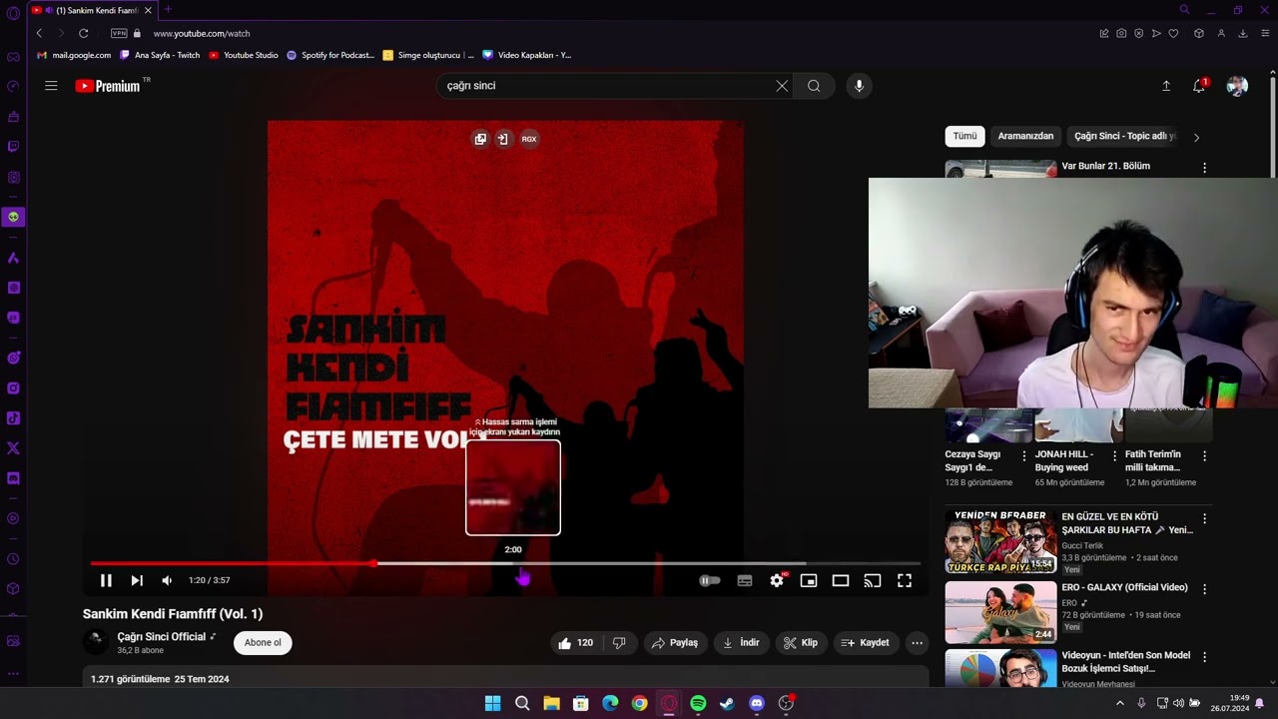The image size is (1278, 719).
Task: Go back to previous page
Action: pyautogui.click(x=39, y=33)
